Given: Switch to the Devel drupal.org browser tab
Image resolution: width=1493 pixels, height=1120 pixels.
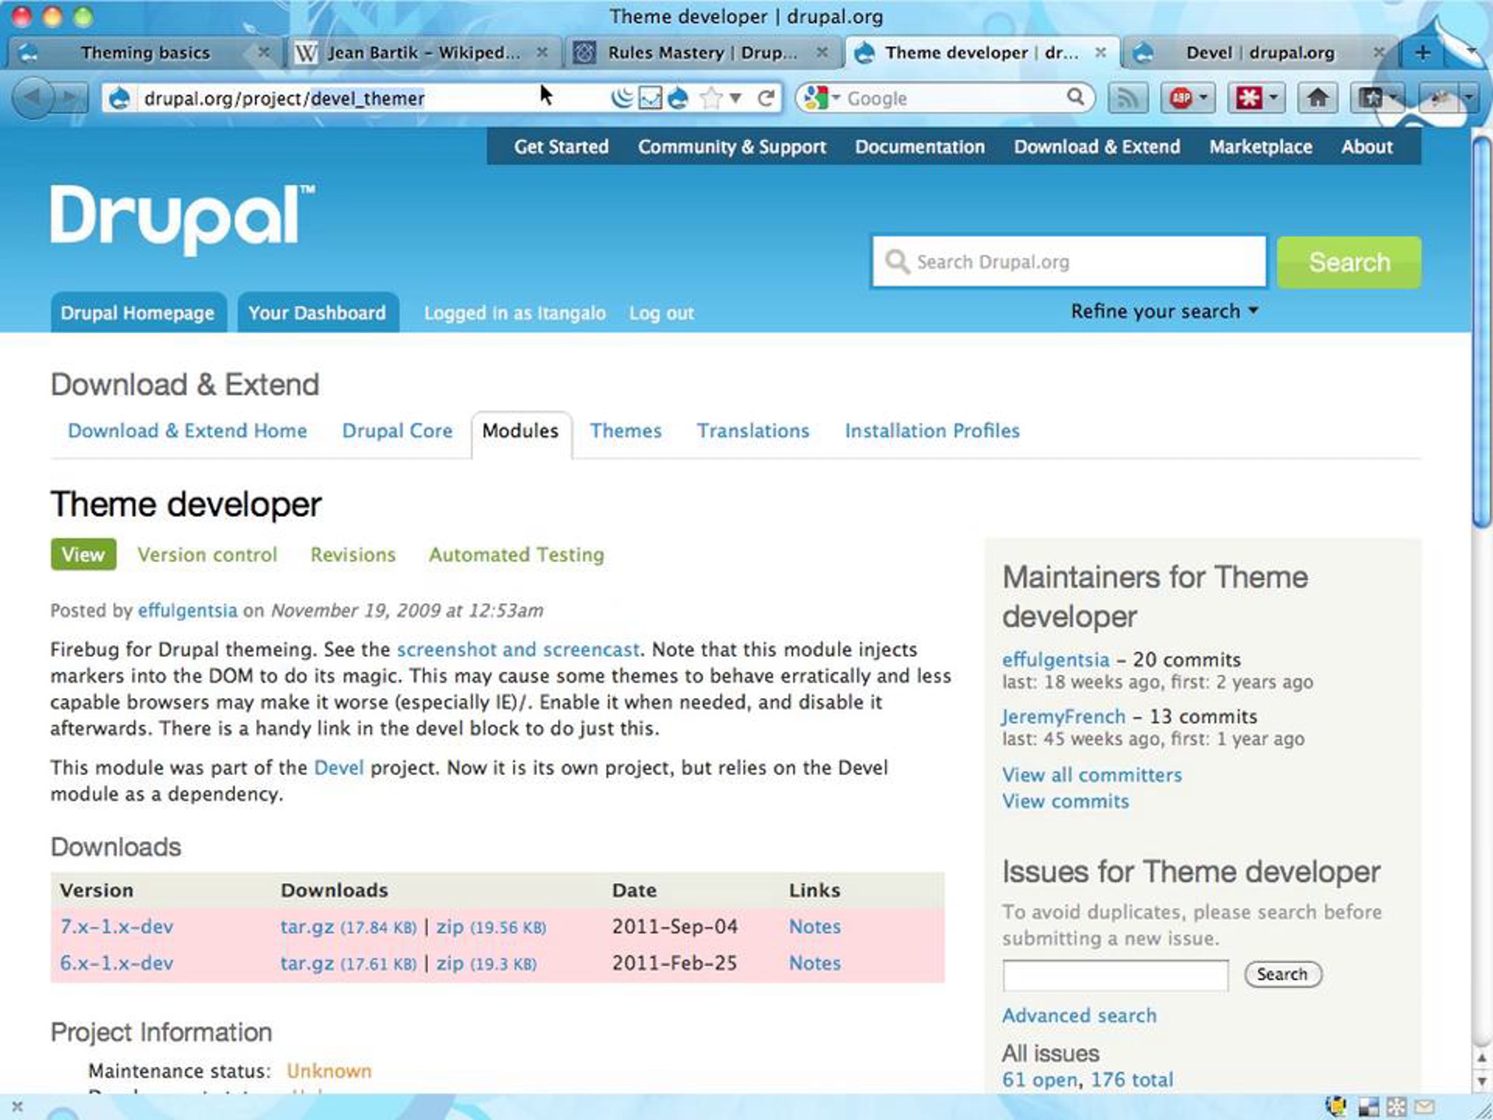Looking at the screenshot, I should pyautogui.click(x=1260, y=53).
